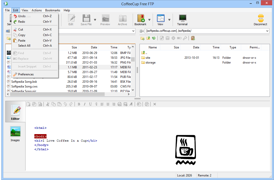Switch to the Images side tab
Viewport: 274px width, 180px height.
pyautogui.click(x=15, y=134)
